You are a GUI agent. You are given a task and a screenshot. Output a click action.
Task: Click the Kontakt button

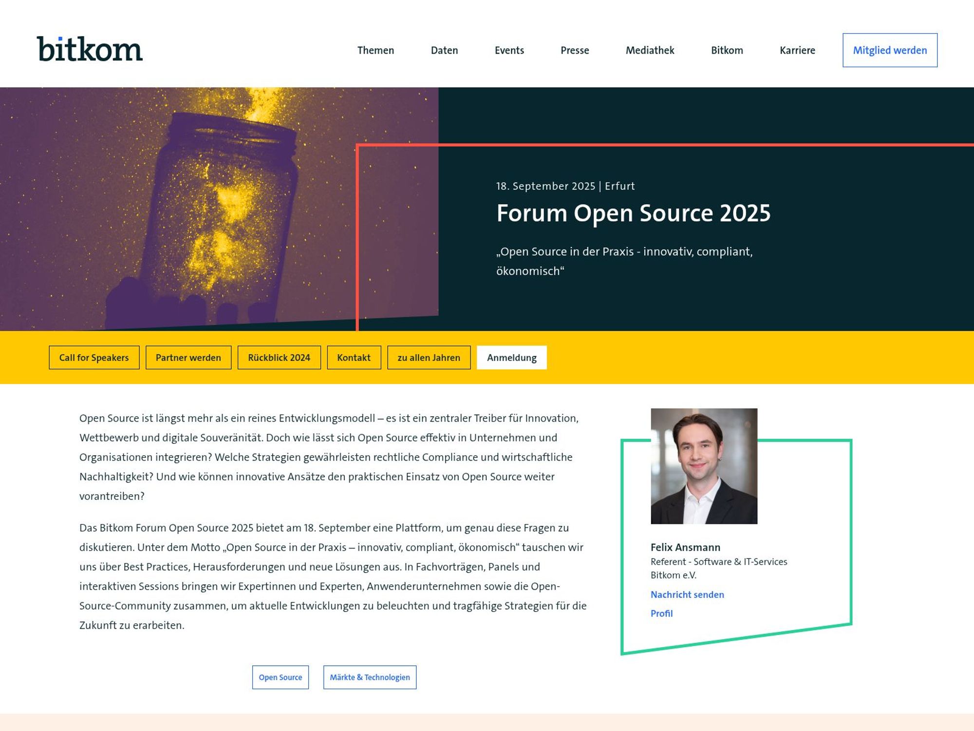point(354,358)
